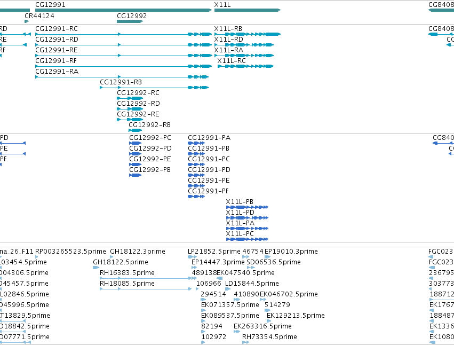Click the 294514 feature label

[x=213, y=295]
